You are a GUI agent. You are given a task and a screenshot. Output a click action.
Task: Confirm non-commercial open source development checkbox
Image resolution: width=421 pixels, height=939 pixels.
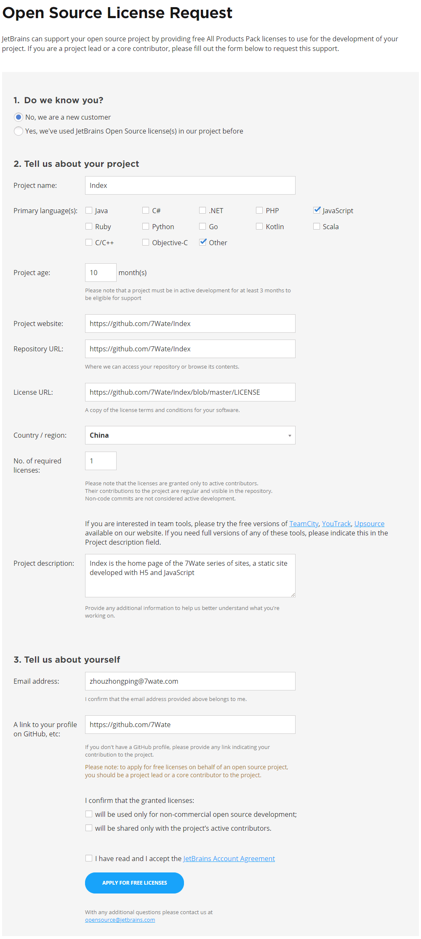89,814
